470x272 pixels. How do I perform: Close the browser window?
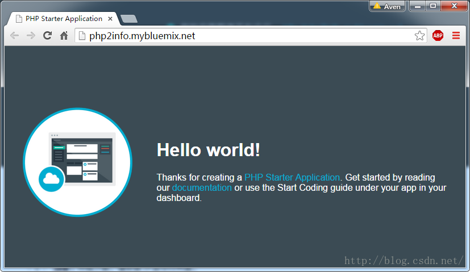[x=454, y=6]
